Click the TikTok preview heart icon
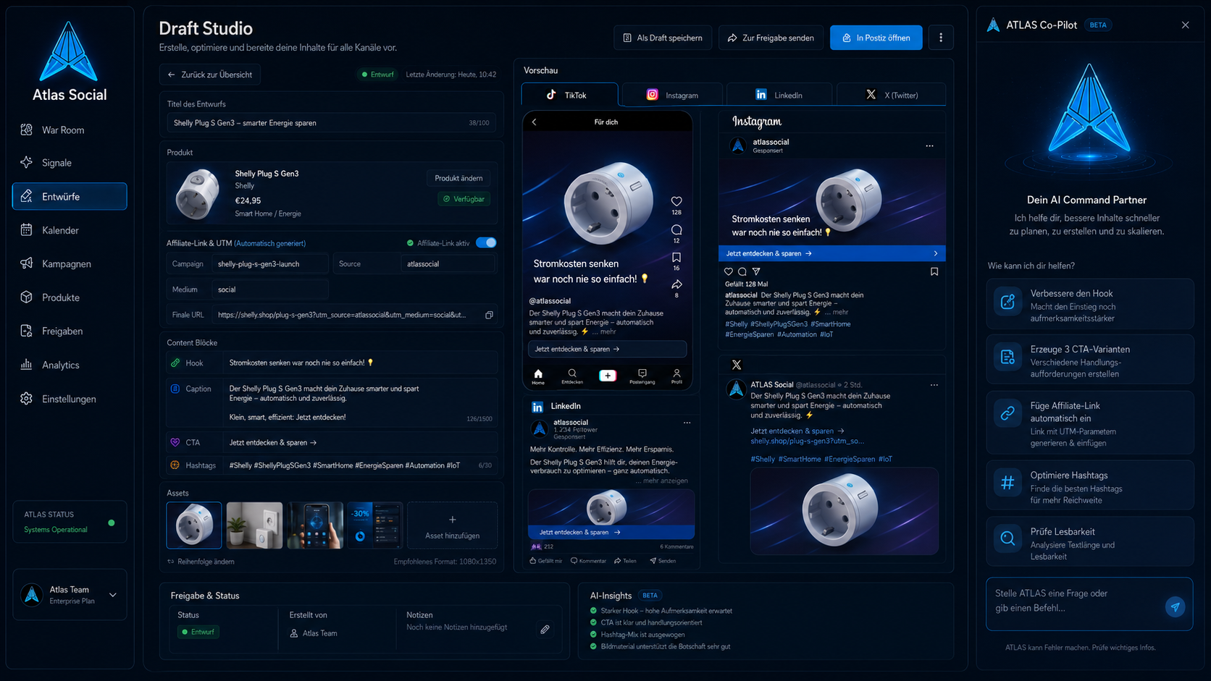The height and width of the screenshot is (681, 1211). coord(676,201)
